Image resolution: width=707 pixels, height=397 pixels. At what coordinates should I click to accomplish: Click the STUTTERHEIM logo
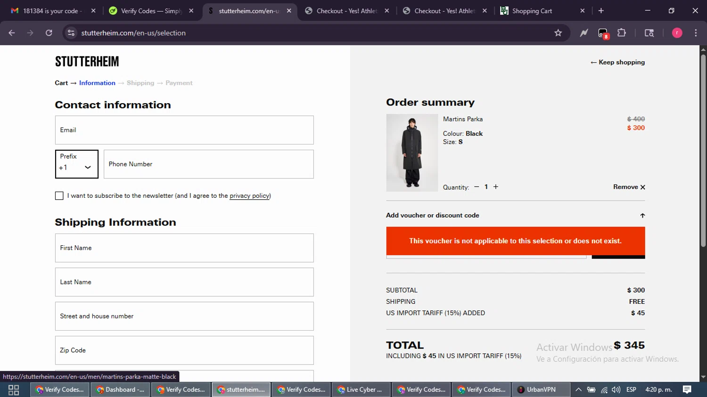pyautogui.click(x=87, y=62)
